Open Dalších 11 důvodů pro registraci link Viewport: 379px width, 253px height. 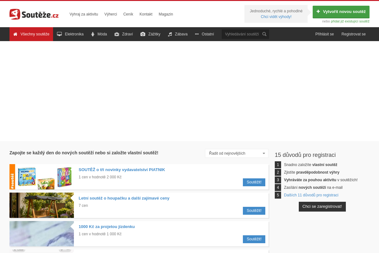click(311, 195)
